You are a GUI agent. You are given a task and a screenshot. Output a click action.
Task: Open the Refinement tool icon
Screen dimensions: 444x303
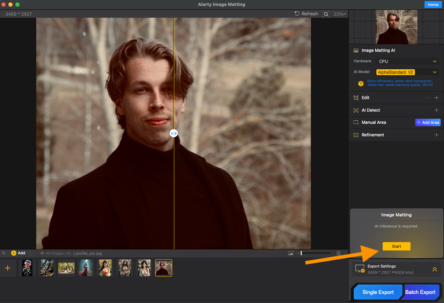tap(356, 135)
